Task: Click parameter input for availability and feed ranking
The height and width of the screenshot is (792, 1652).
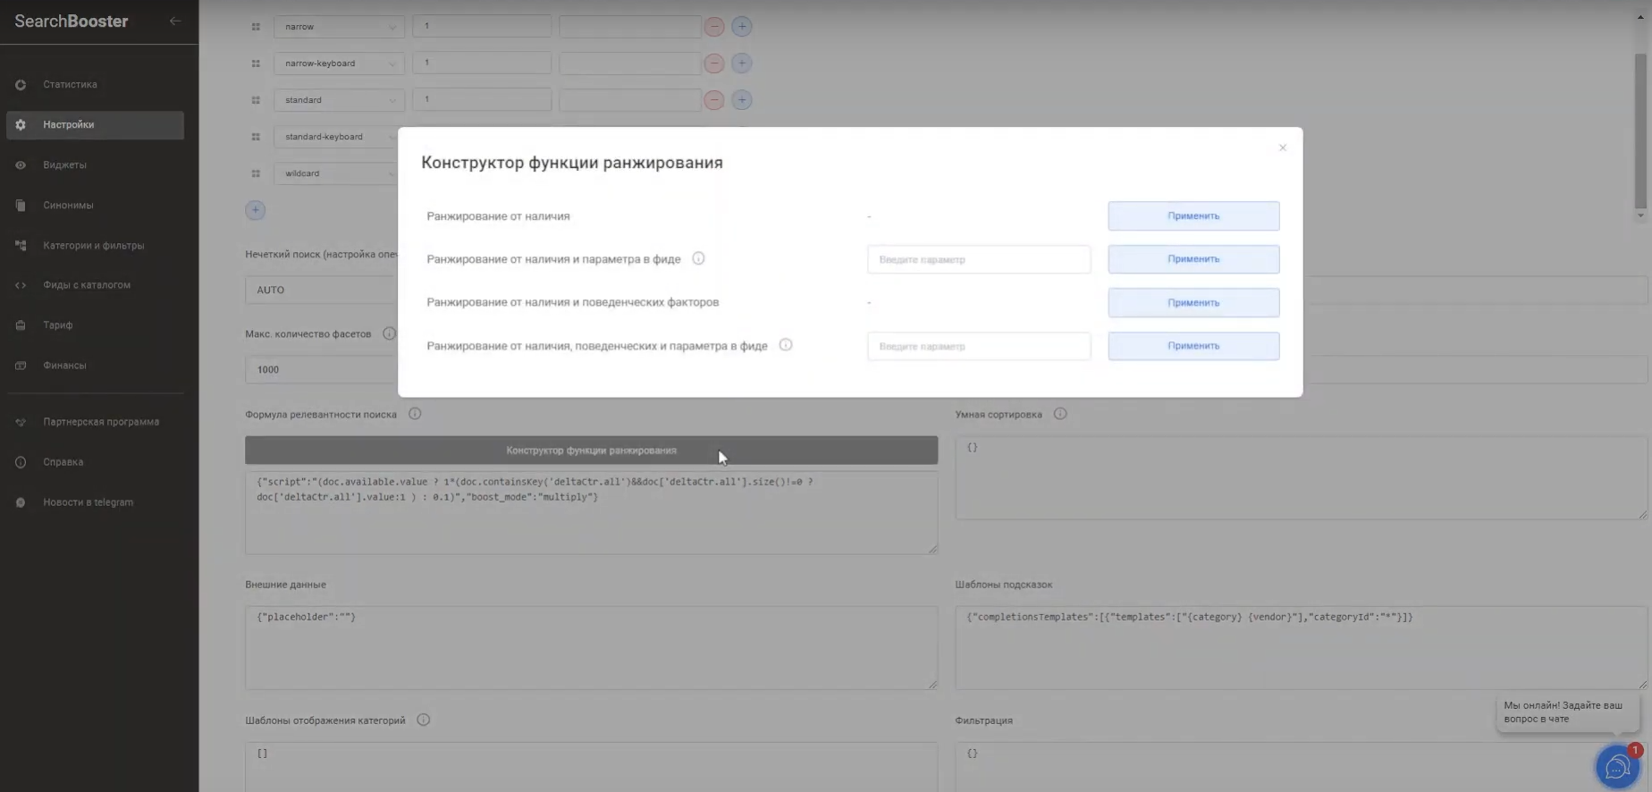Action: click(978, 259)
